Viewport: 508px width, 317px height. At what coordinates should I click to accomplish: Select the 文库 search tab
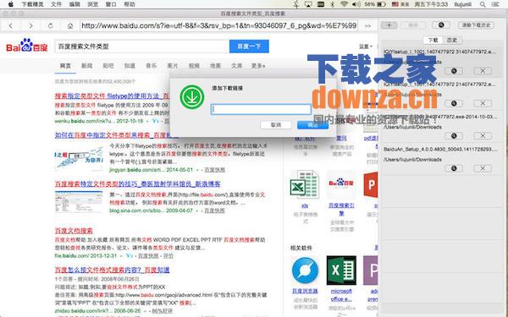pos(236,66)
